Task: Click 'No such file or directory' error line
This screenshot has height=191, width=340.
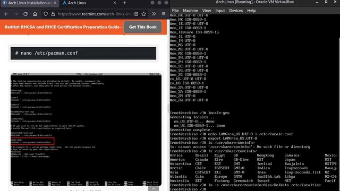Action: 240,147
